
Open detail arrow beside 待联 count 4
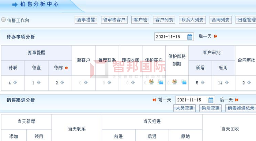tap(15, 83)
